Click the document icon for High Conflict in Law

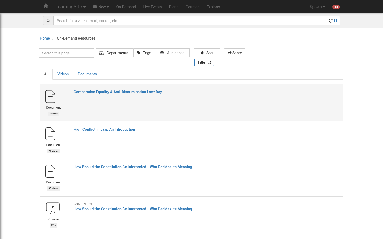tap(50, 134)
